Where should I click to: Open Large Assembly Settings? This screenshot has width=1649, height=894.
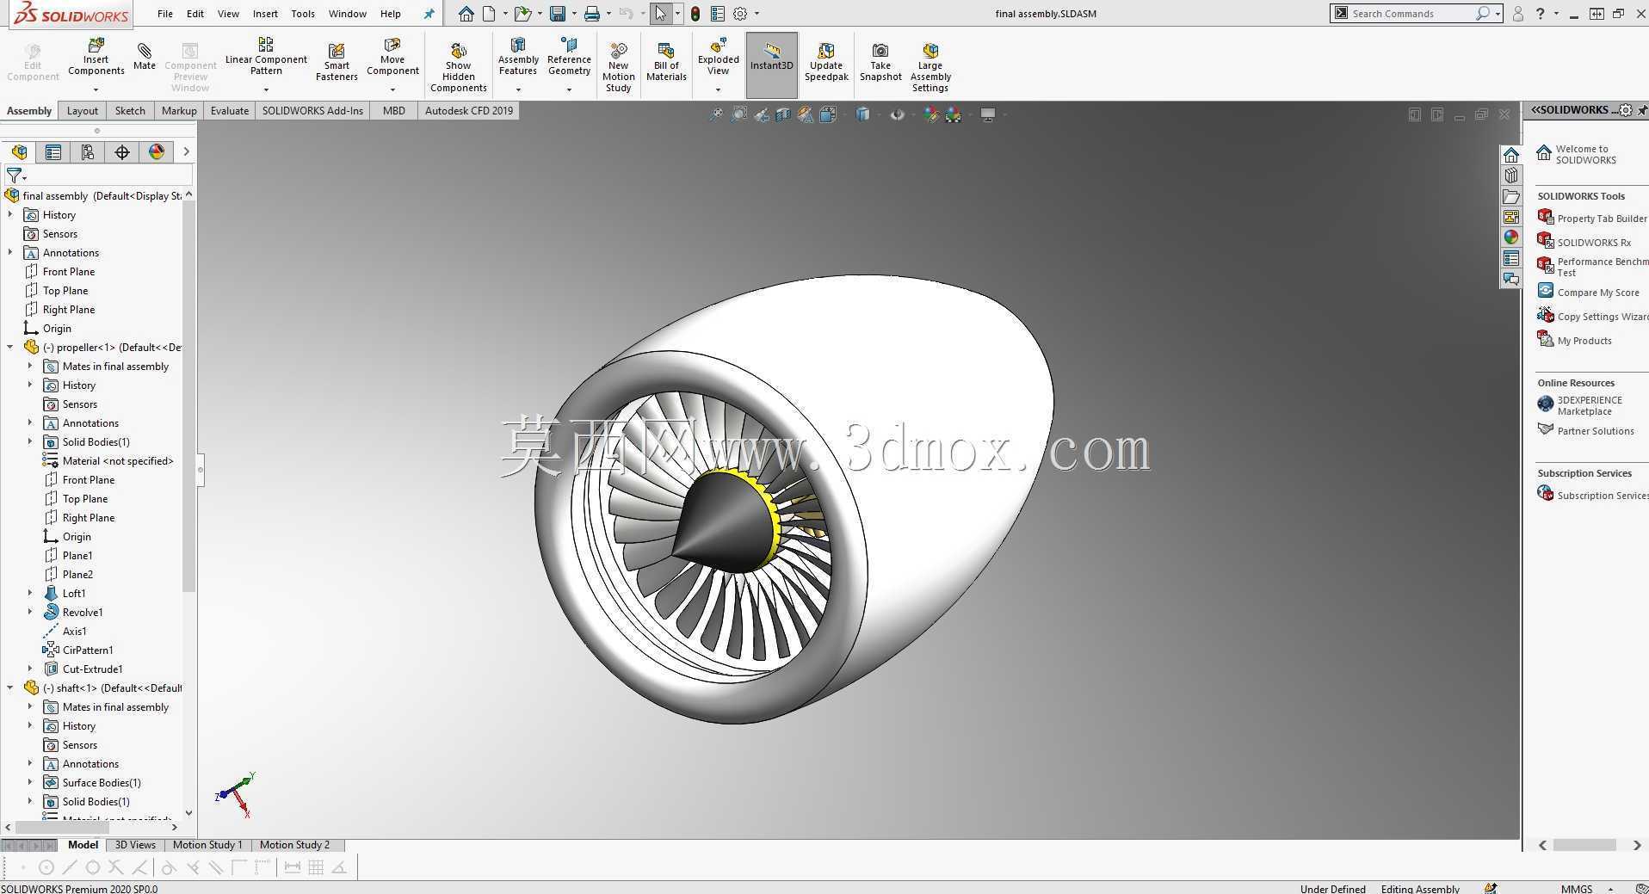pos(930,67)
